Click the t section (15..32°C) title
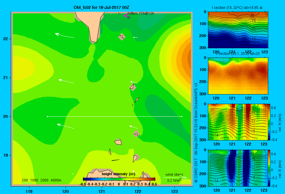 pos(237,8)
